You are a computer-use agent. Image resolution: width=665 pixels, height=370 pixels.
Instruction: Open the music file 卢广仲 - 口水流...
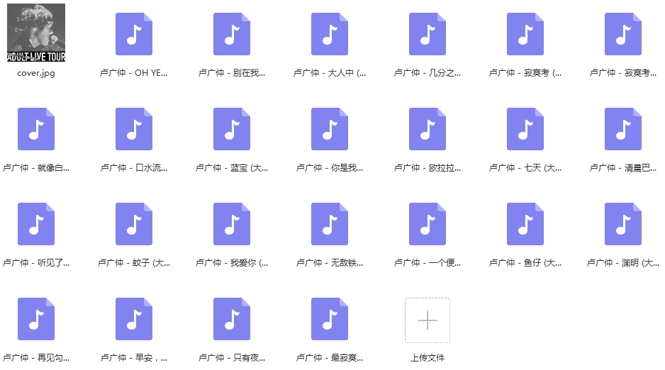pyautogui.click(x=134, y=129)
